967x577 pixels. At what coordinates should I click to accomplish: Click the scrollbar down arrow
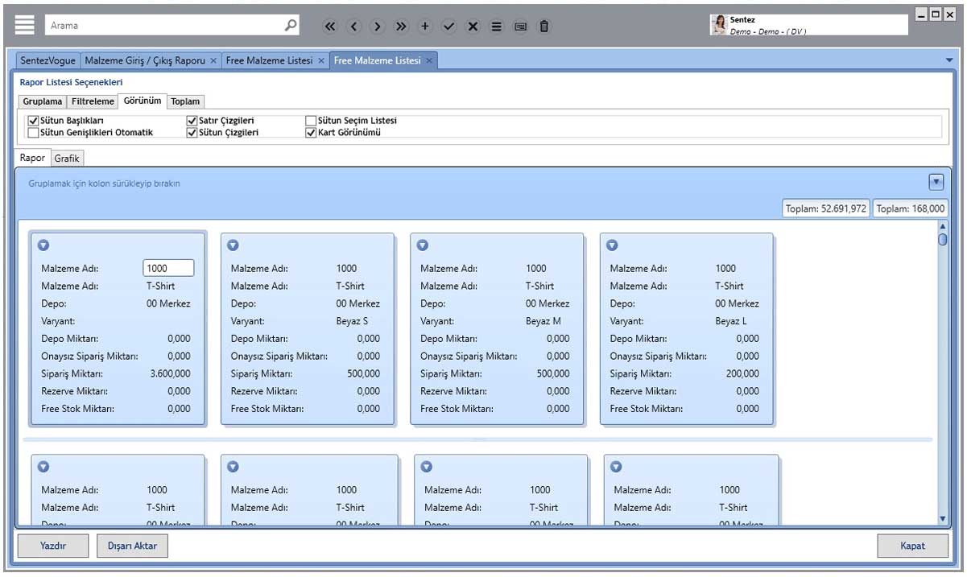[x=943, y=519]
